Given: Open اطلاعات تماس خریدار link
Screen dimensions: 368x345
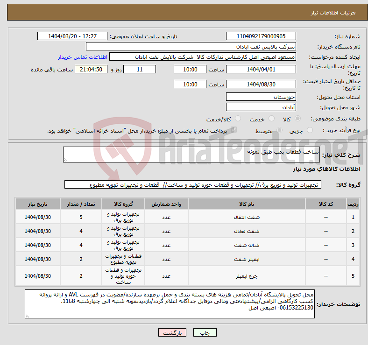Looking at the screenshot, I should pyautogui.click(x=83, y=57).
